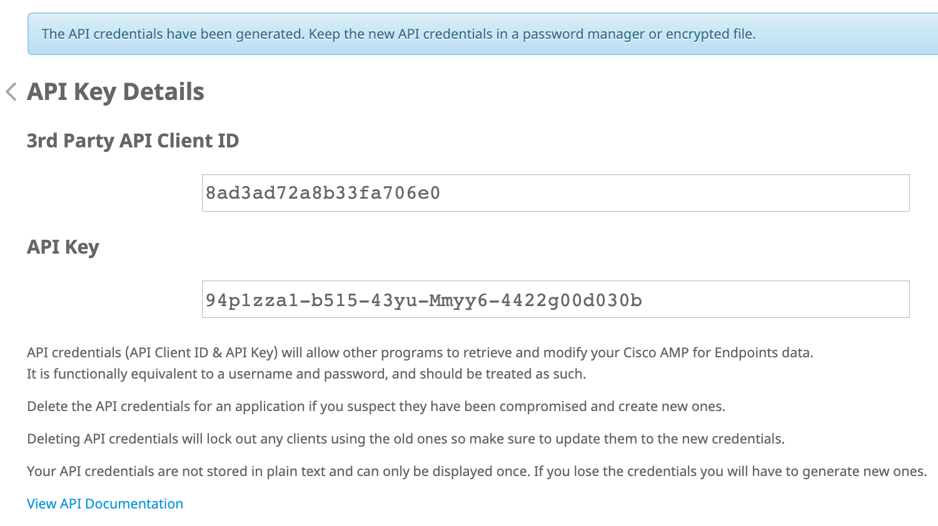Select the API Client ID value 8ad3ad72a8b33fa706e0
This screenshot has height=526, width=938.
click(x=322, y=192)
